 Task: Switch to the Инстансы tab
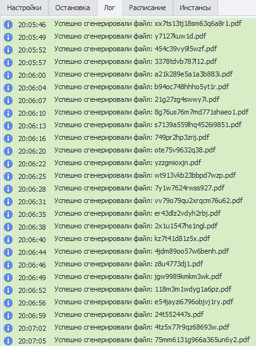195,8
